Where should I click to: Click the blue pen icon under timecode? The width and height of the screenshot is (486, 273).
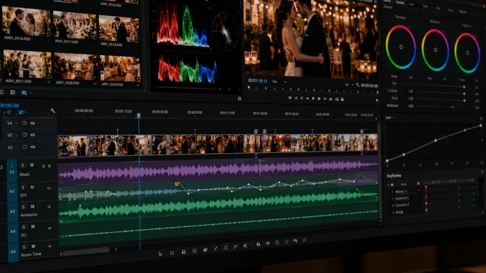click(x=21, y=112)
